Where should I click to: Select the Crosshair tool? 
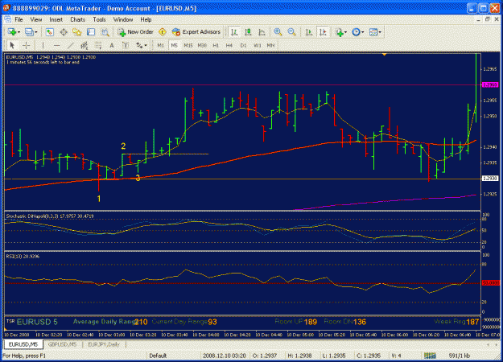(x=27, y=46)
